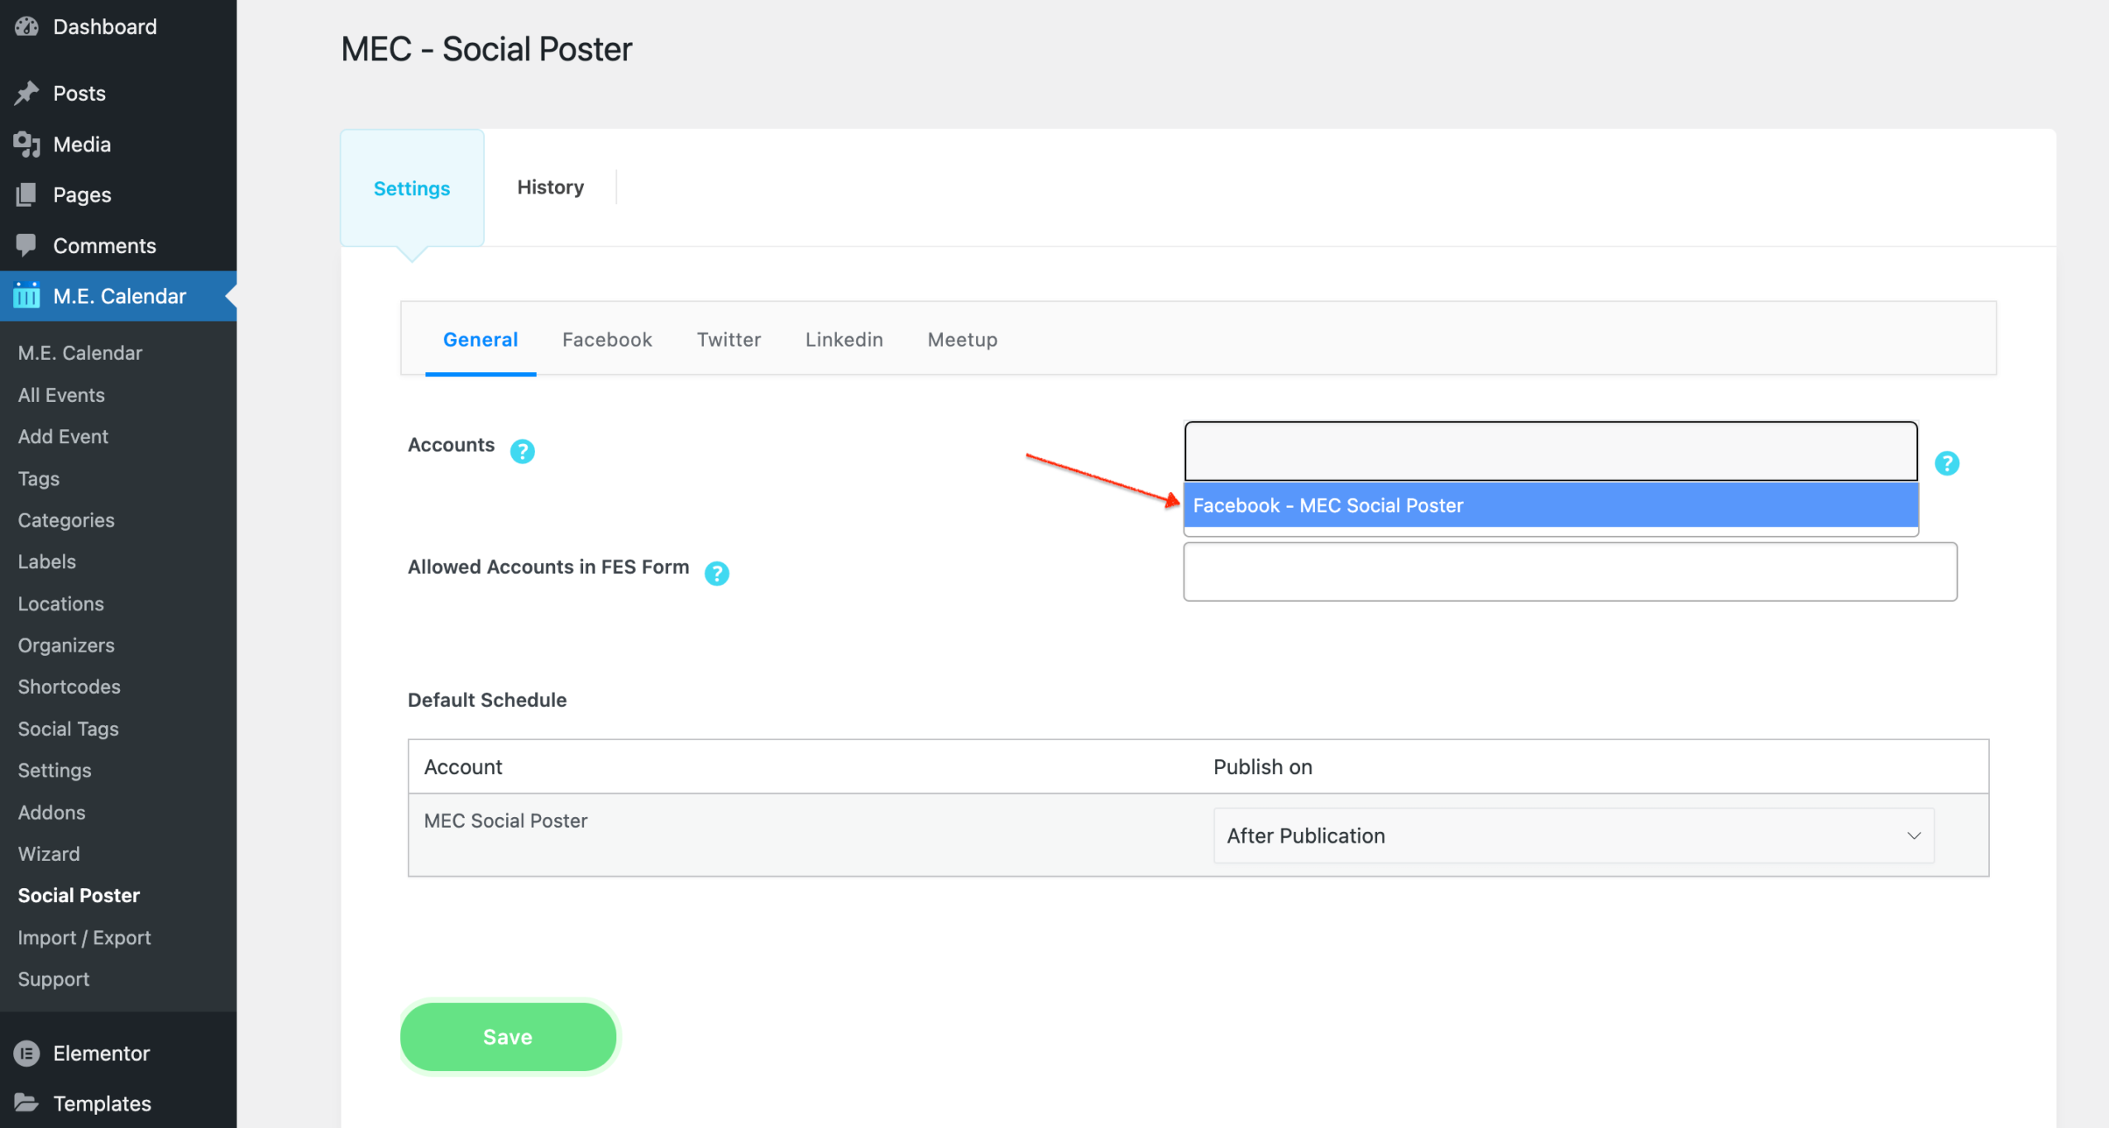Open Labels submenu item
This screenshot has height=1128, width=2109.
point(47,561)
